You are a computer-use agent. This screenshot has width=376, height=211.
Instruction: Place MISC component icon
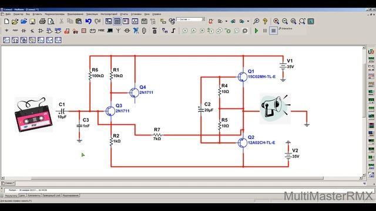point(101,30)
